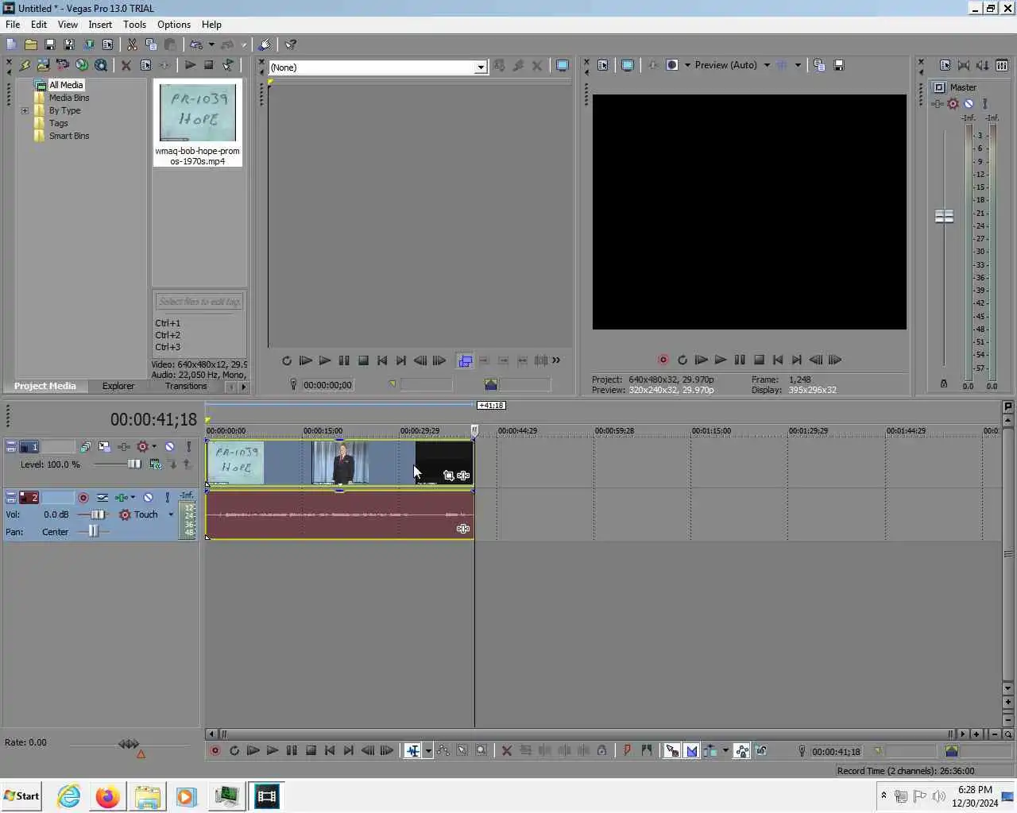Create a new project with toolbar icon
Screen dimensions: 1017x813
(x=11, y=44)
